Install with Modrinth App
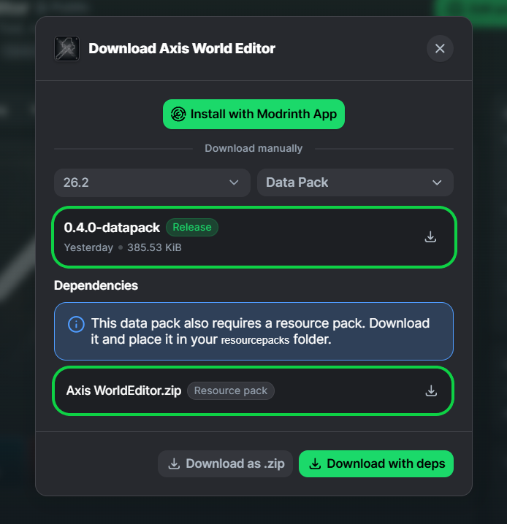The height and width of the screenshot is (524, 507). 254,114
